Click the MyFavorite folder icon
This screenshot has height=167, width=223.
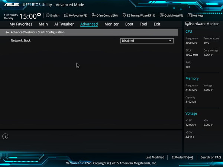pos(66,15)
